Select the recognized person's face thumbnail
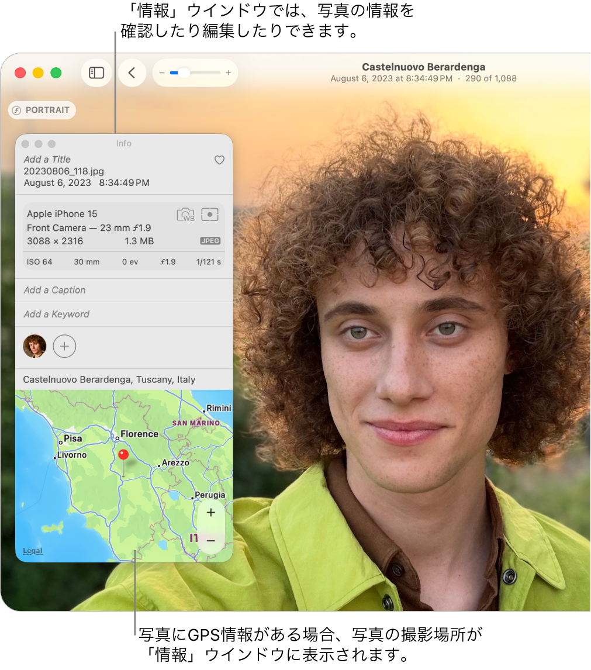The width and height of the screenshot is (591, 670). point(34,346)
